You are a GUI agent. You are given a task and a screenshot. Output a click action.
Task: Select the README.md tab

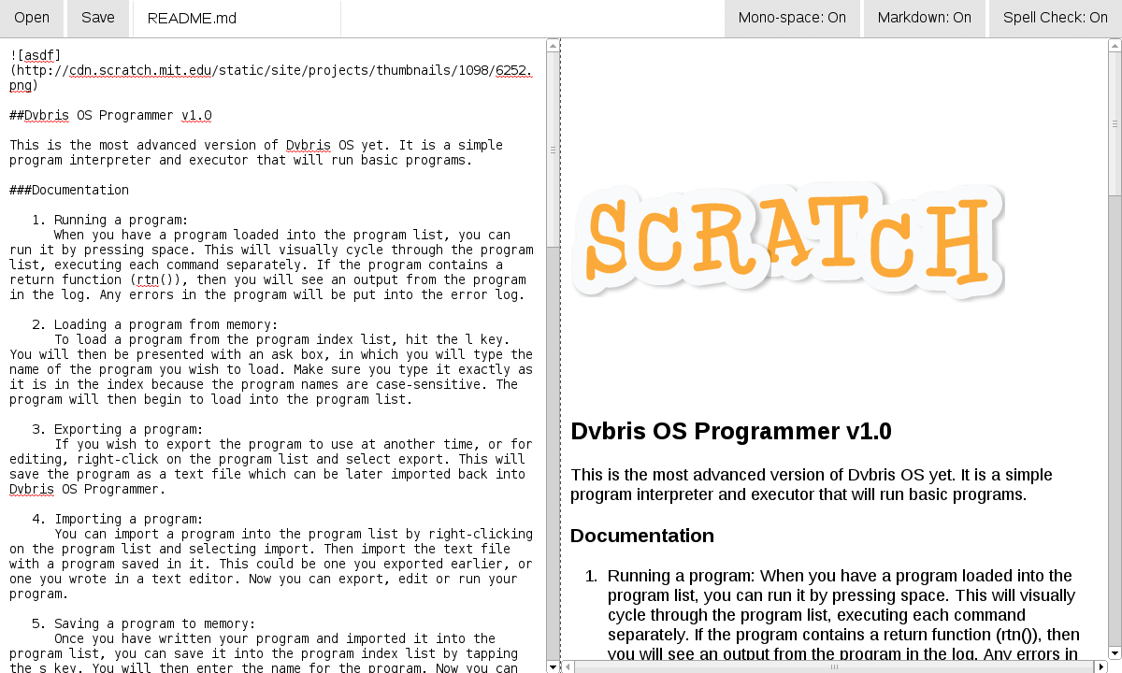[191, 18]
